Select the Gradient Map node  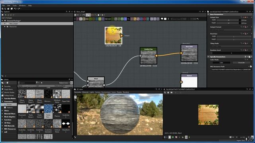click(148, 56)
